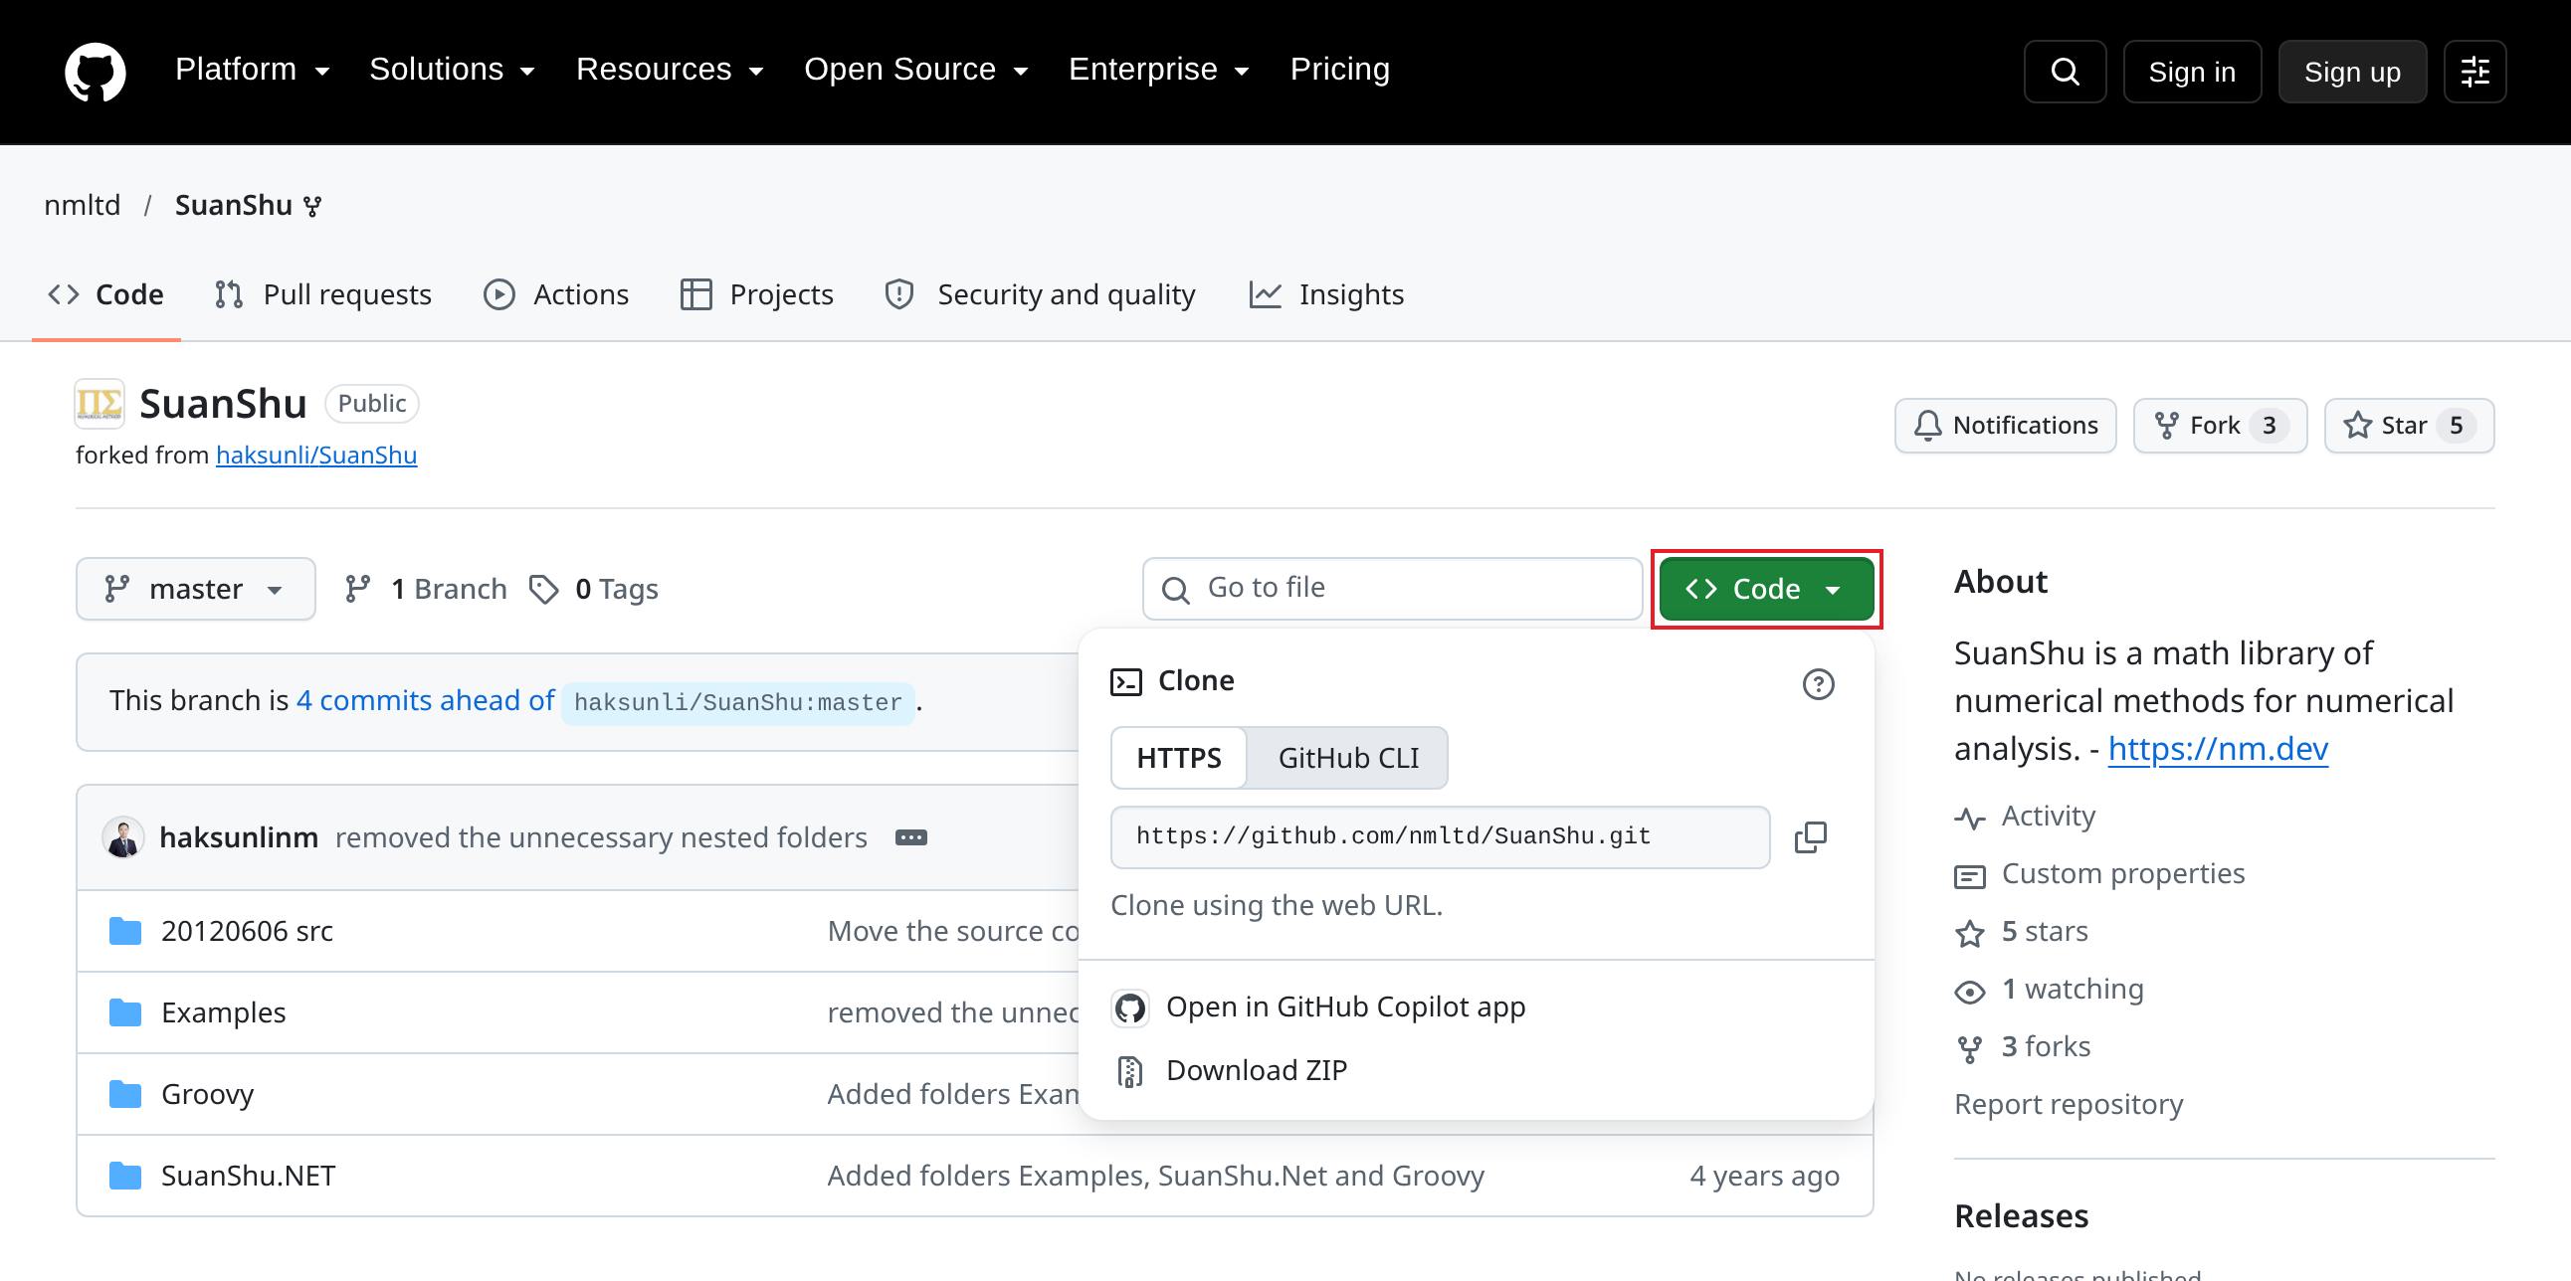Follow the haksunli/SuanShu fork source link
The width and height of the screenshot is (2571, 1281).
coord(316,456)
